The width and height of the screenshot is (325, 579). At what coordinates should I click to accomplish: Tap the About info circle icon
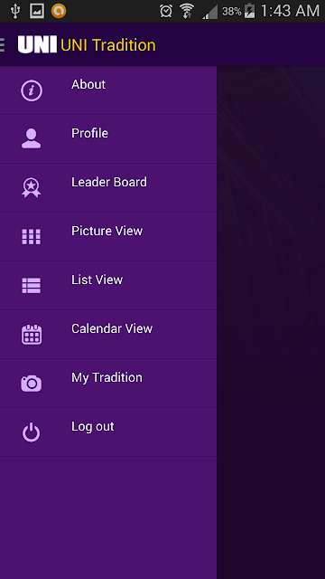coord(32,90)
